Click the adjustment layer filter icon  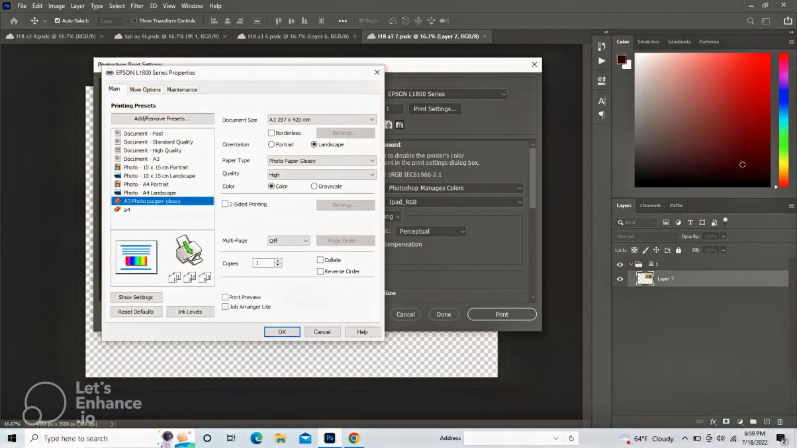point(679,222)
